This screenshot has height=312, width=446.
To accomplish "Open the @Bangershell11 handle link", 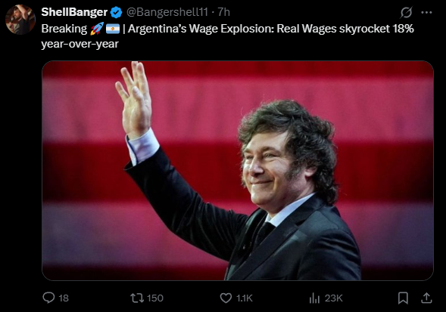I will [167, 12].
